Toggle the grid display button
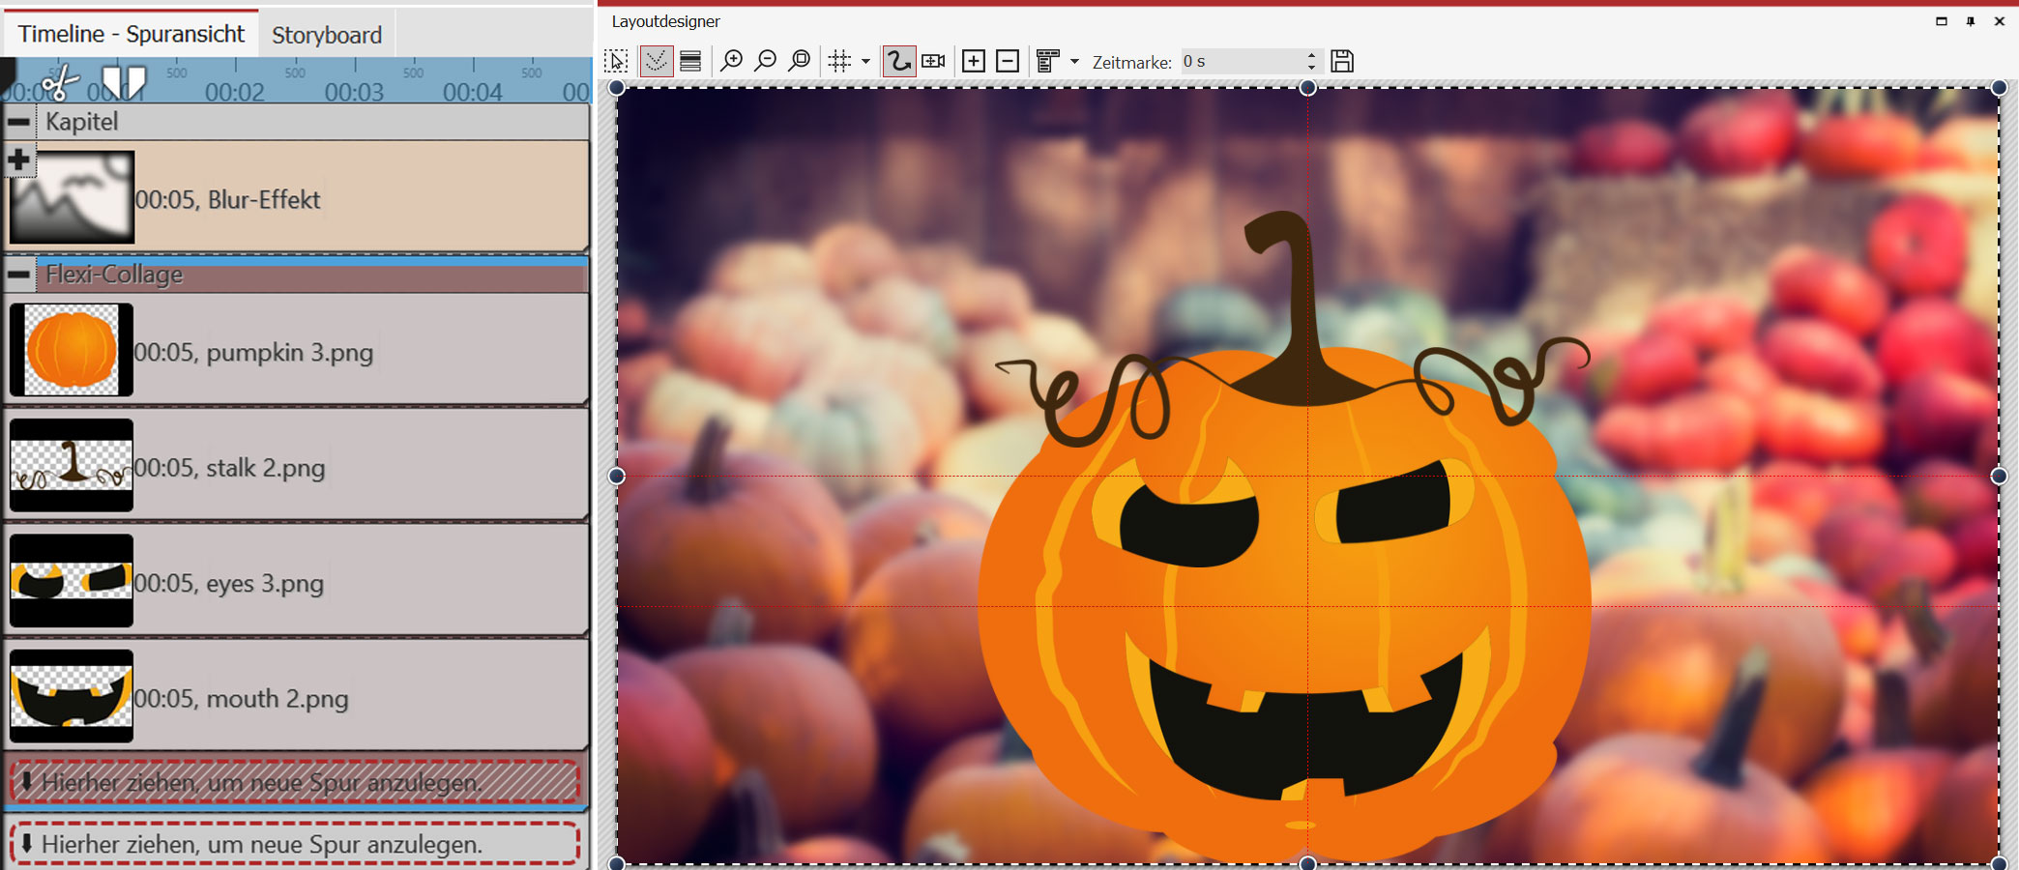 (x=839, y=61)
